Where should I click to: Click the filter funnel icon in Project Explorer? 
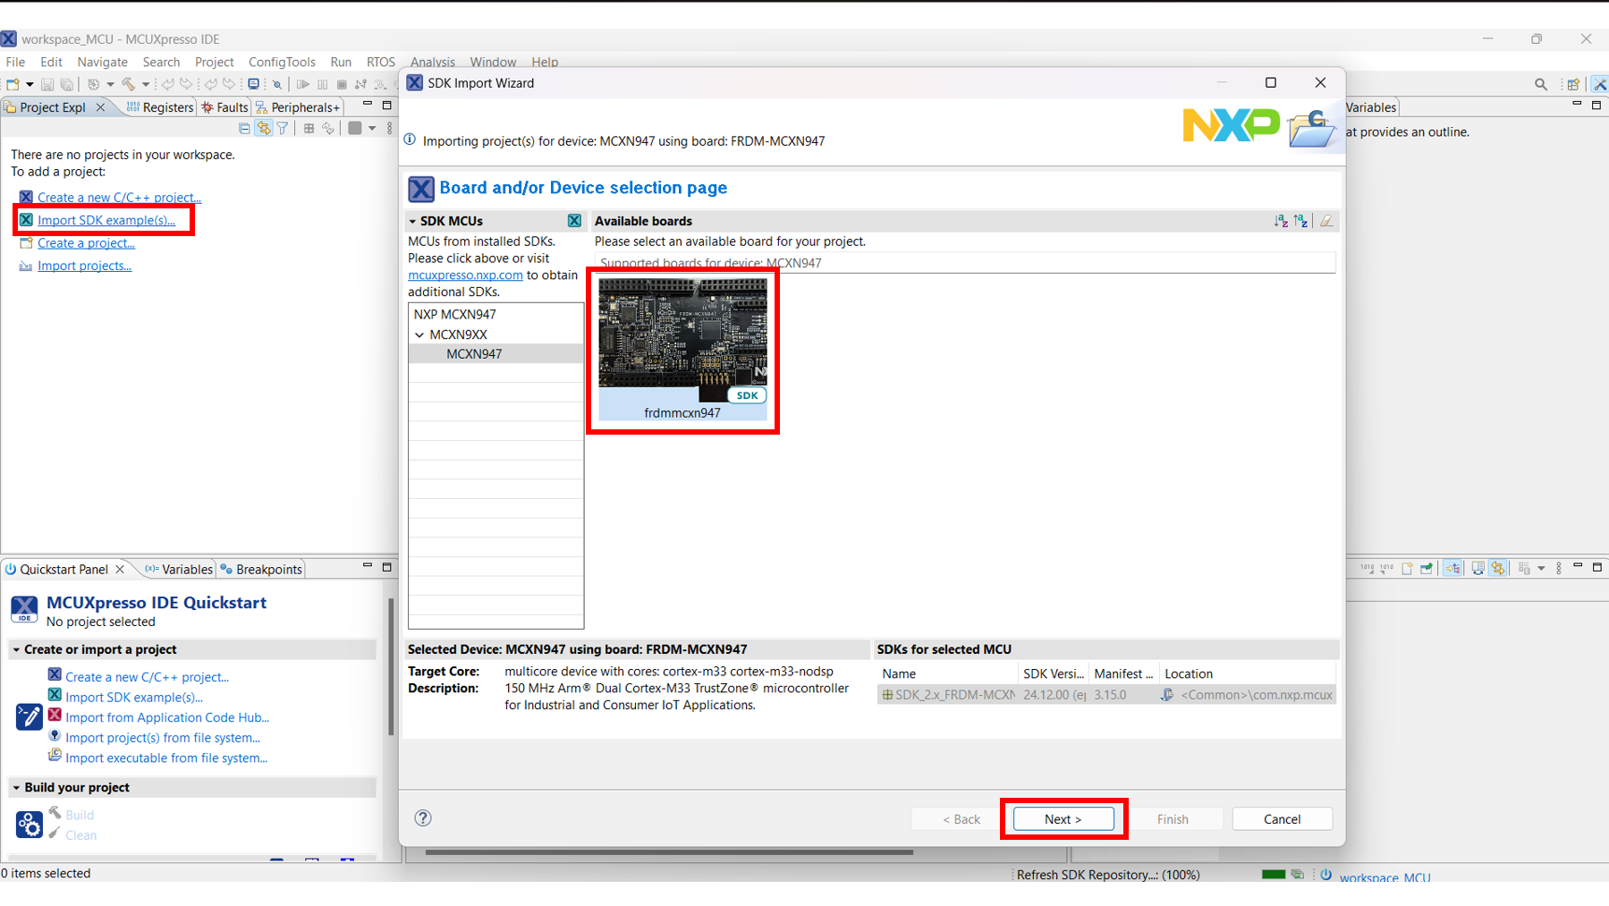coord(283,128)
